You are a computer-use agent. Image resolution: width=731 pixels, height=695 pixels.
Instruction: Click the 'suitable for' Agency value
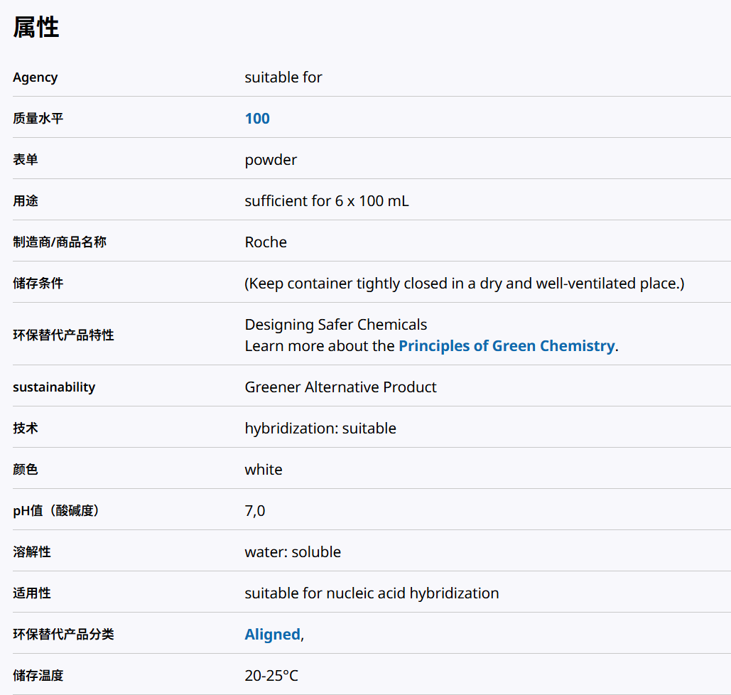(283, 77)
